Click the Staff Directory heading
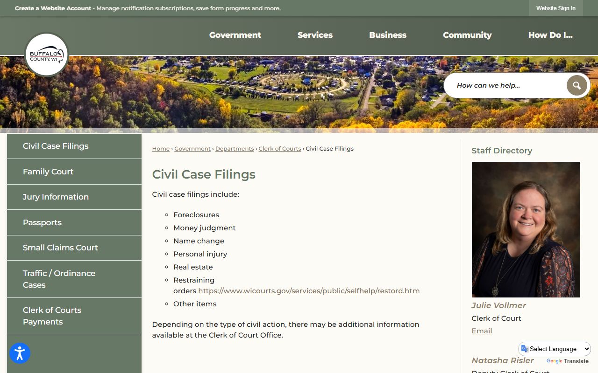 (502, 151)
